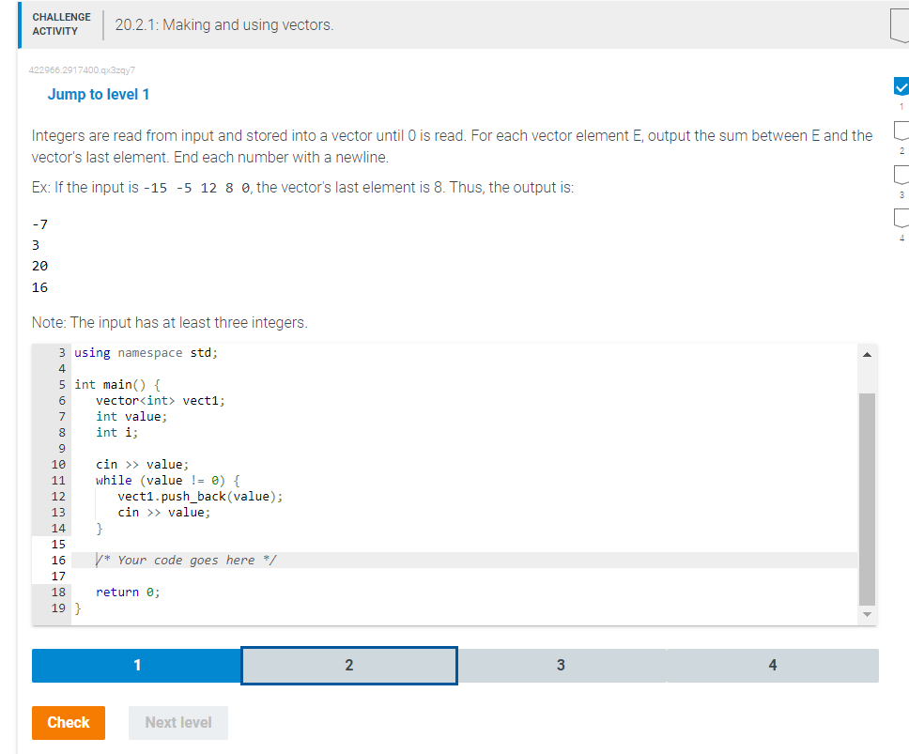This screenshot has width=909, height=754.
Task: Switch to level 3 segment
Action: pyautogui.click(x=561, y=665)
